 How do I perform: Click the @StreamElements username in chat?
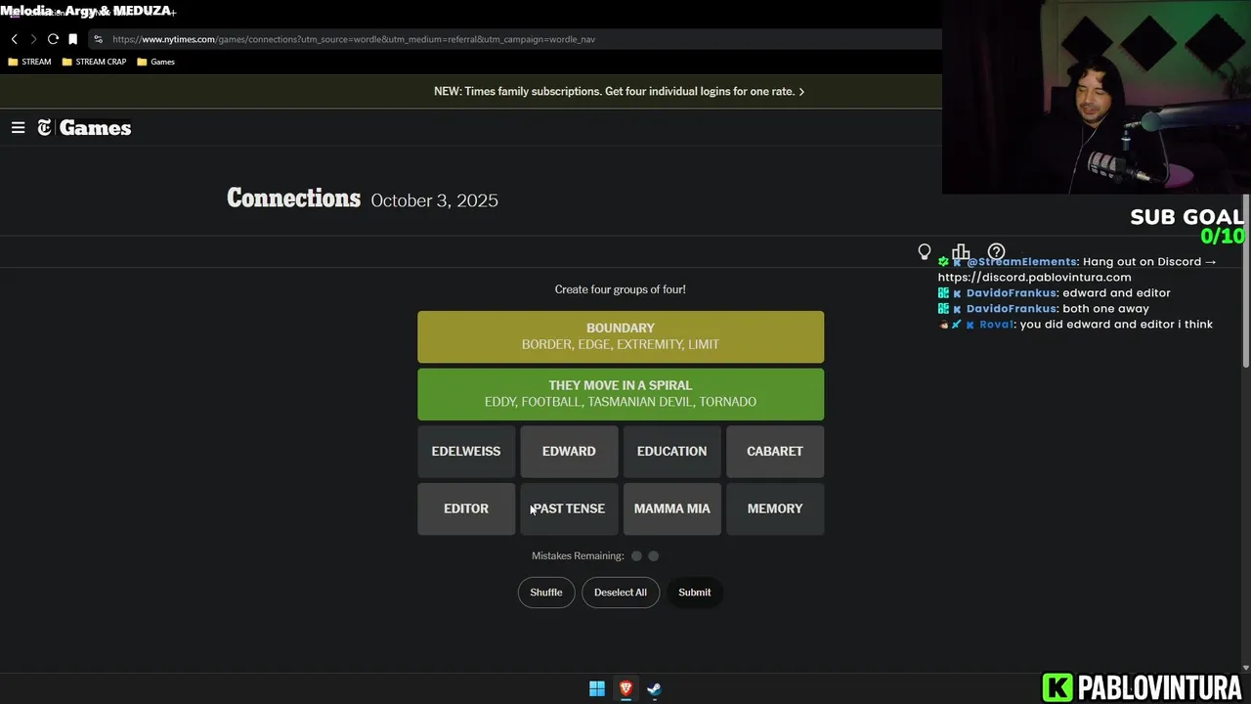point(1021,261)
